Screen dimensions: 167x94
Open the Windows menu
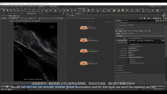(x=17, y=6)
